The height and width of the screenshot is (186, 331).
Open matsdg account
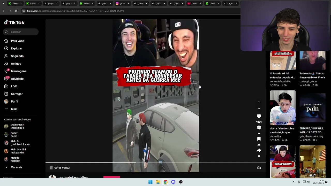[12, 159]
